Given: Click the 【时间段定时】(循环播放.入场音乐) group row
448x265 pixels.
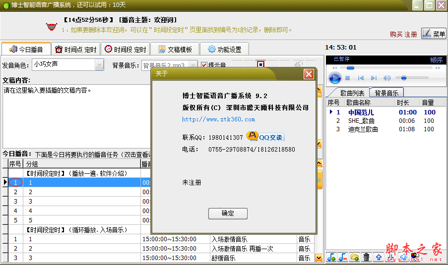Looking at the screenshot, I should [76, 230].
